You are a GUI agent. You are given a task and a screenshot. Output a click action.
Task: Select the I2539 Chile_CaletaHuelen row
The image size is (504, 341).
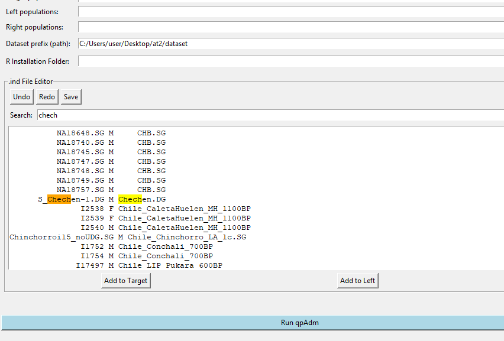pos(166,218)
